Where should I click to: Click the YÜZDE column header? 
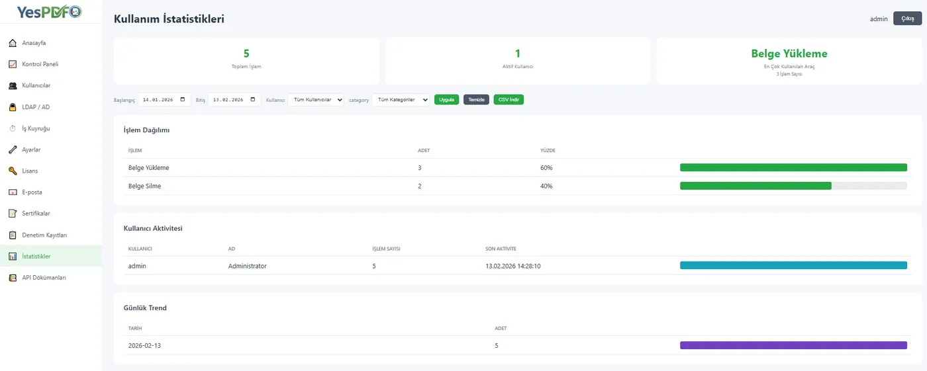coord(547,150)
